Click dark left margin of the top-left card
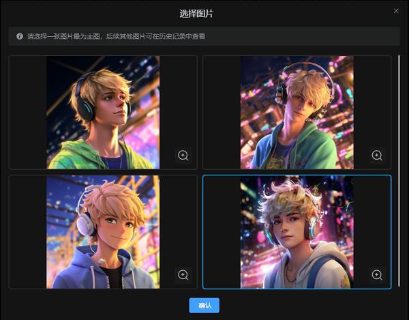Screen dimensions: 409x320 coord(27,113)
